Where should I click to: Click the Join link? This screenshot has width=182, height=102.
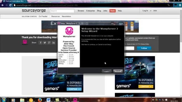tap(155, 10)
